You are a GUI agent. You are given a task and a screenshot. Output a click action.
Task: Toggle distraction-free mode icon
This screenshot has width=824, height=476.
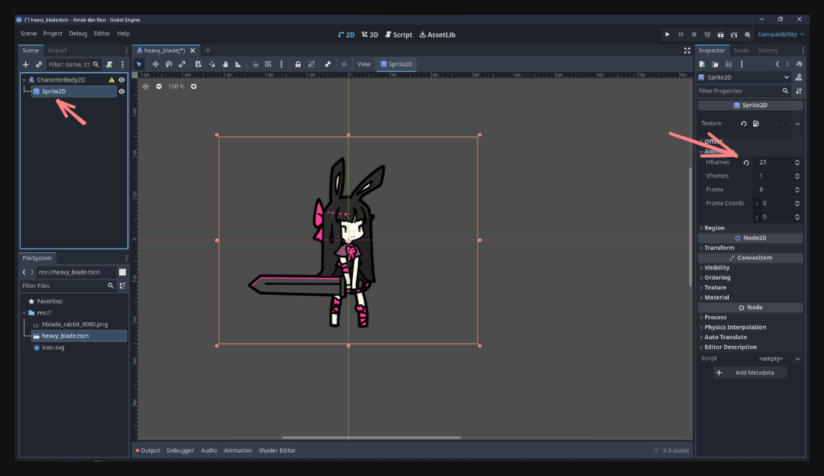686,51
